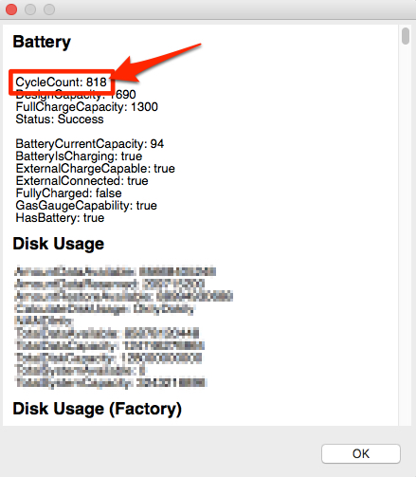Click the HasBattery: true line
Image resolution: width=416 pixels, height=477 pixels.
pos(60,218)
